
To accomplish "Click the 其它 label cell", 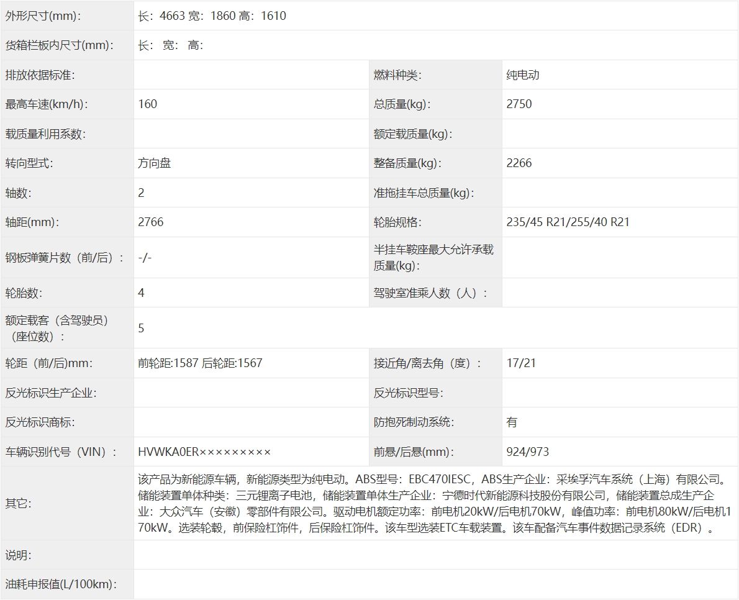I will point(67,503).
